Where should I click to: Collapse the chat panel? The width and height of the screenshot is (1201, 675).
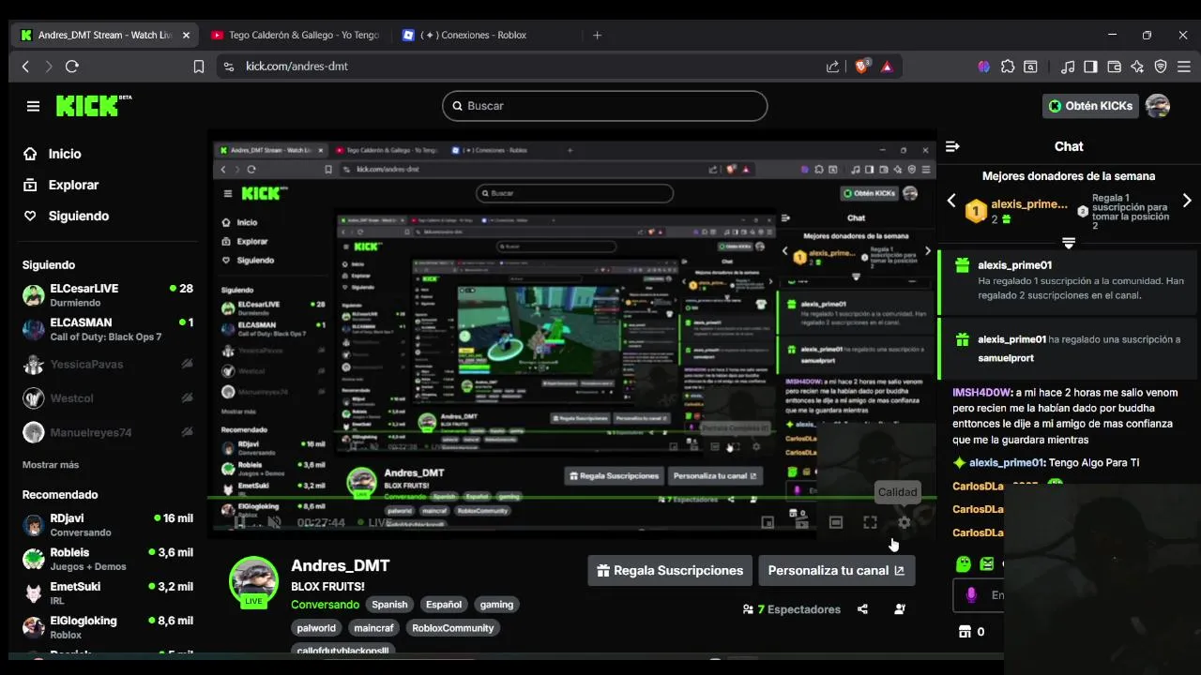(952, 146)
